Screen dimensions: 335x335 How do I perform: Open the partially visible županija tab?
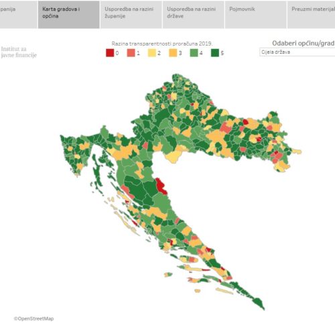click(x=19, y=15)
